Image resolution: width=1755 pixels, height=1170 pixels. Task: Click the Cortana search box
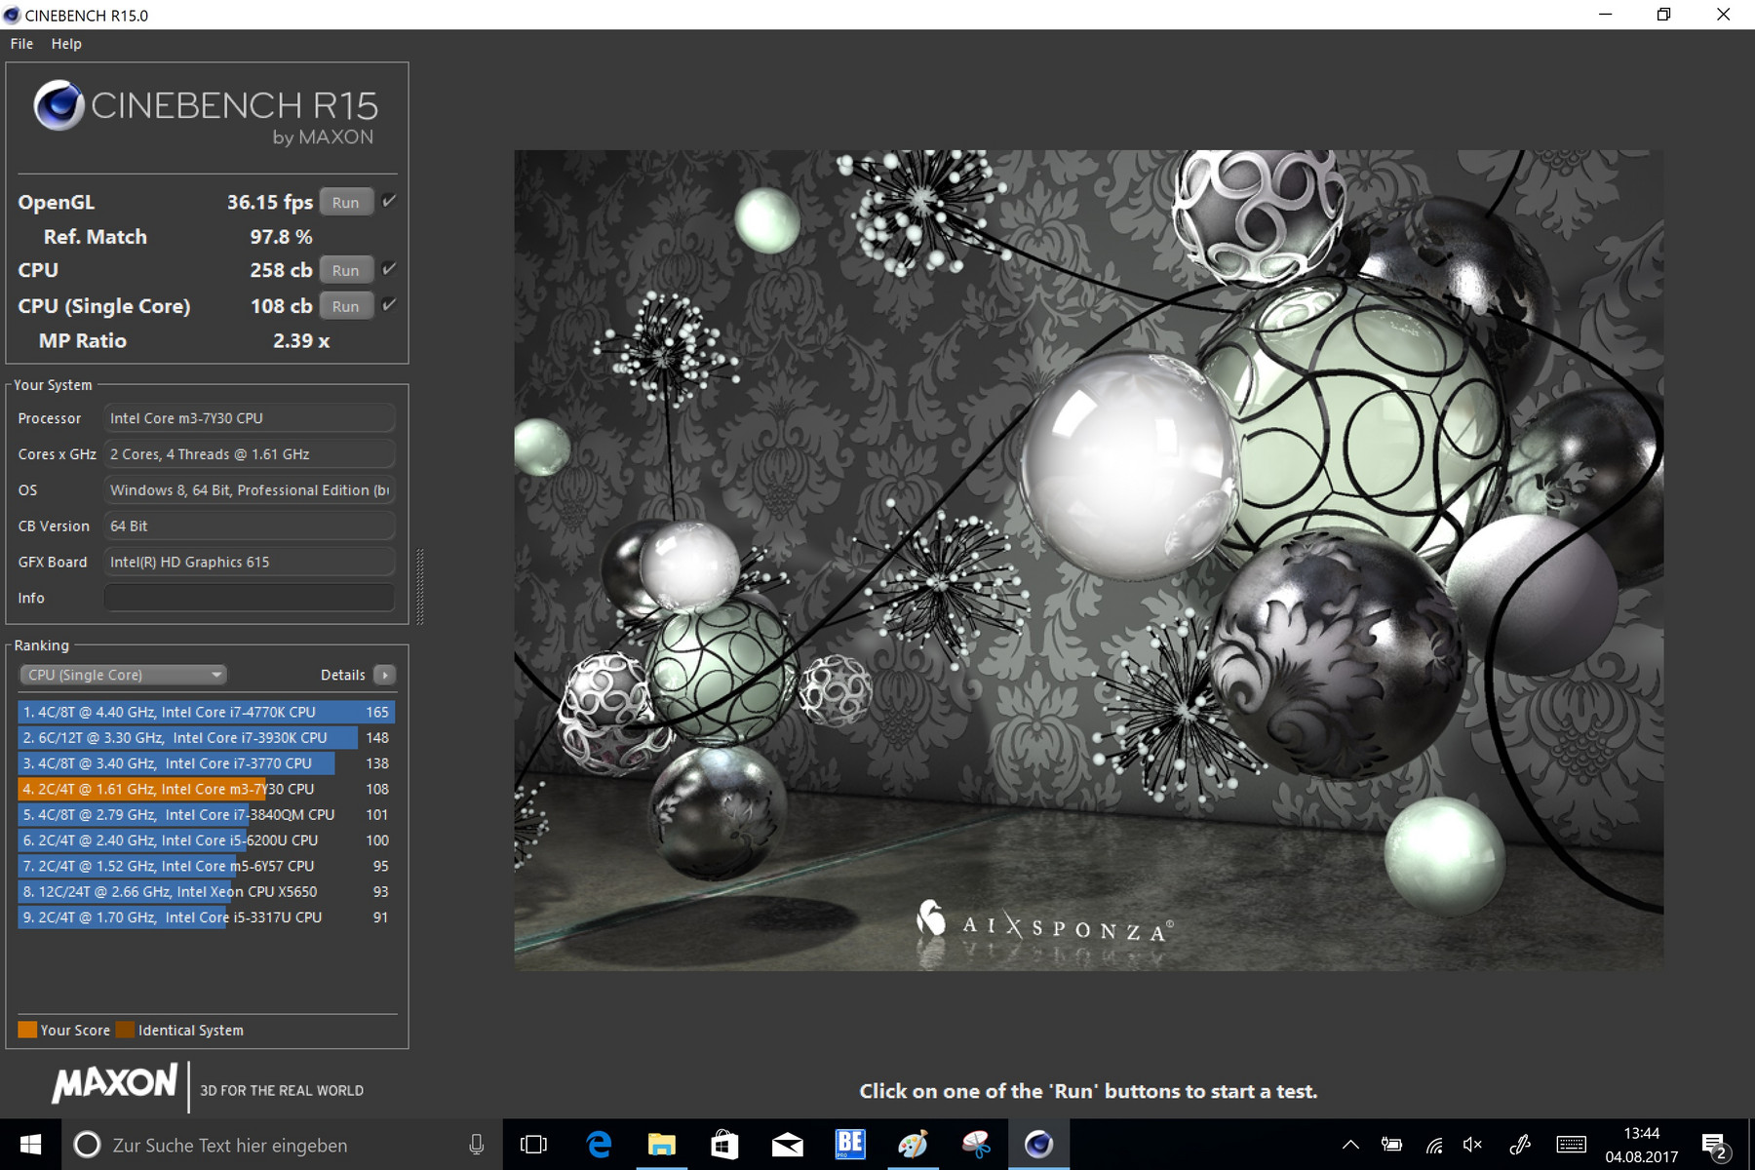pyautogui.click(x=283, y=1145)
